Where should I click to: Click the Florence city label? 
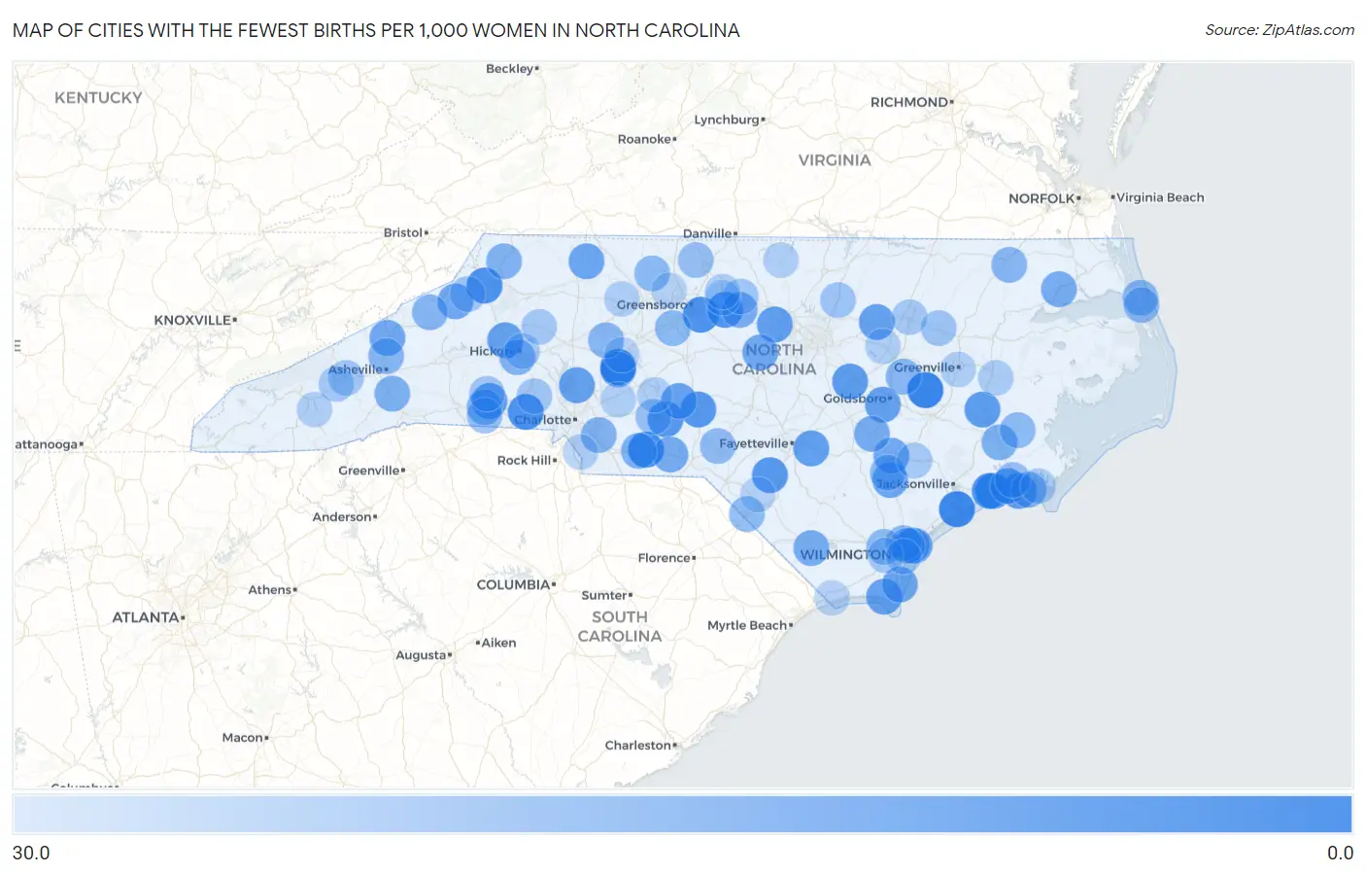tap(665, 558)
